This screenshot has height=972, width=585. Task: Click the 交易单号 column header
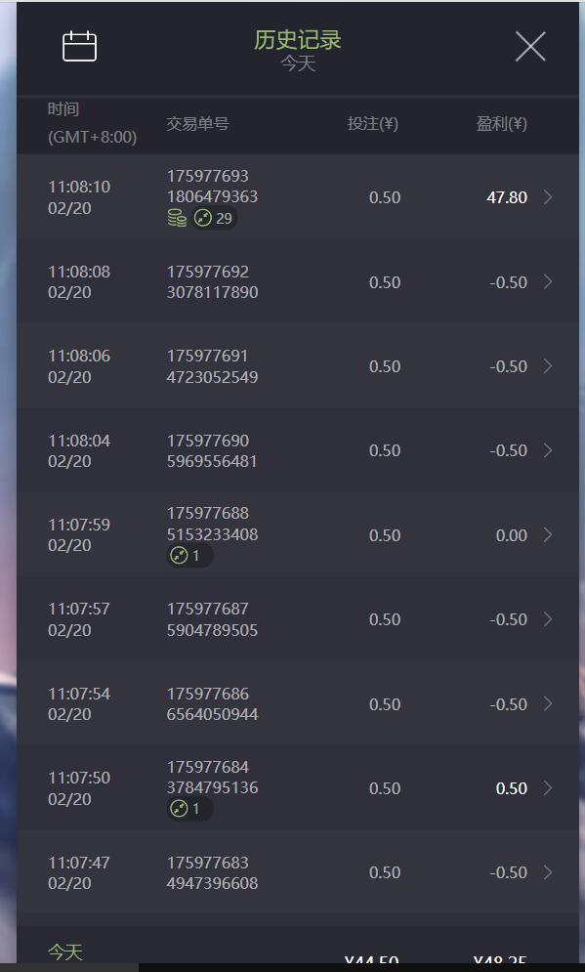(x=197, y=124)
